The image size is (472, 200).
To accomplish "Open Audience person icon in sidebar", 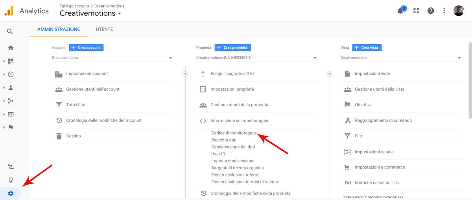I will (11, 88).
